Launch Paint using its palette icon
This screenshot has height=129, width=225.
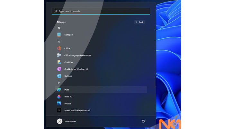(59, 90)
